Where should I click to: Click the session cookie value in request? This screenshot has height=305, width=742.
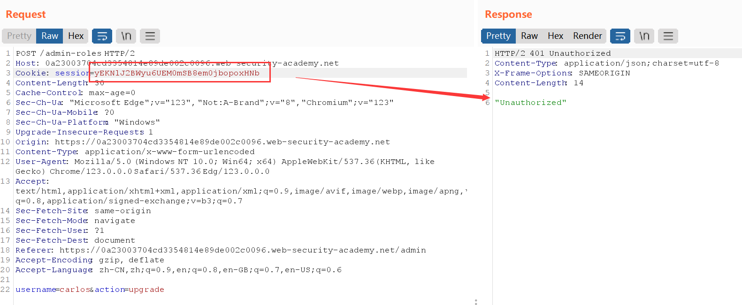[177, 73]
